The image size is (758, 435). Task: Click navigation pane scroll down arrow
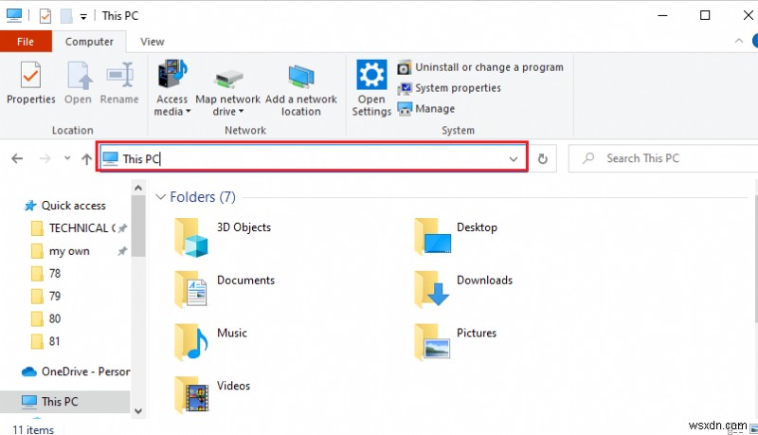pos(138,411)
